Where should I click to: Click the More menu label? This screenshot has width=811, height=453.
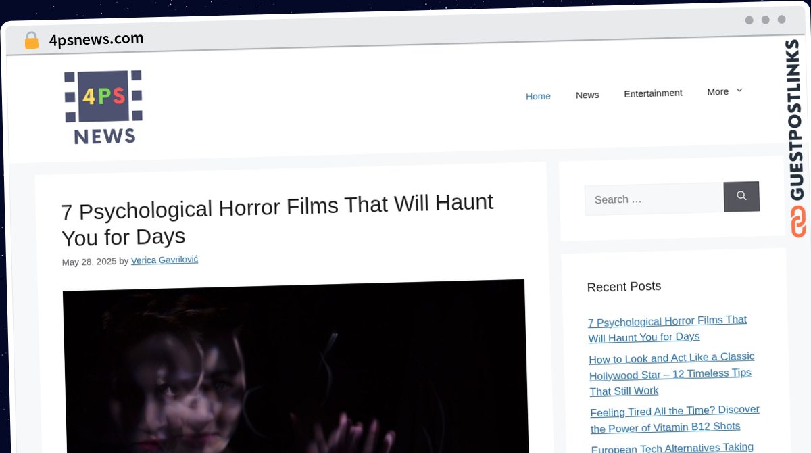(x=718, y=91)
